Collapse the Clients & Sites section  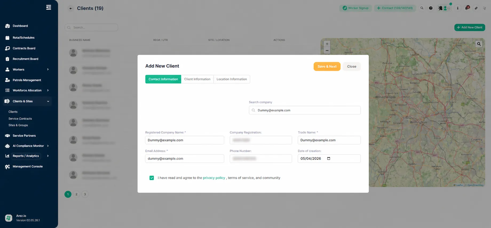[x=48, y=101]
